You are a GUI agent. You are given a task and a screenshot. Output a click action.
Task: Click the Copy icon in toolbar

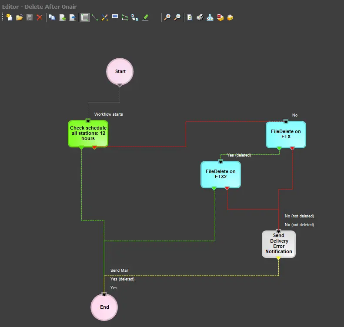point(52,17)
